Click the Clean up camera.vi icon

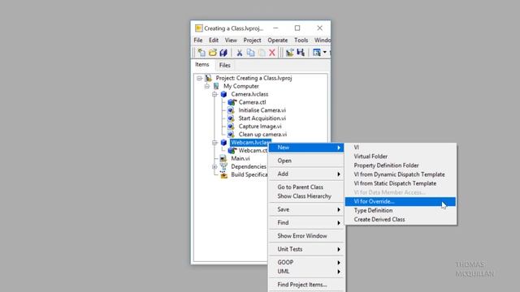point(231,135)
